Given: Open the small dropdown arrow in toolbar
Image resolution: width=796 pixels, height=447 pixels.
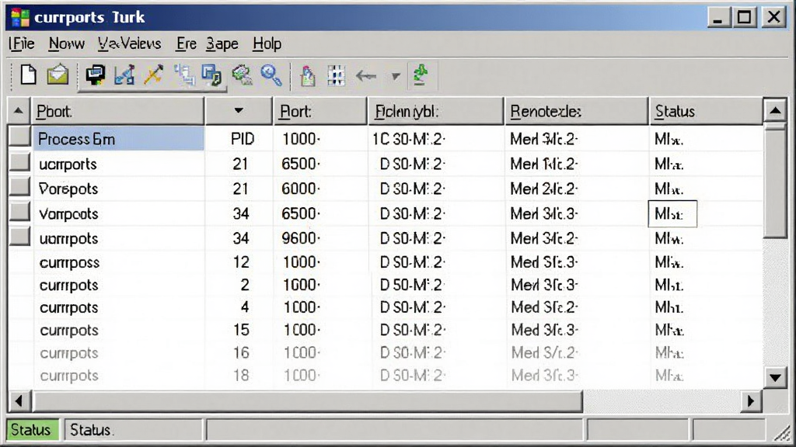Looking at the screenshot, I should (x=396, y=77).
